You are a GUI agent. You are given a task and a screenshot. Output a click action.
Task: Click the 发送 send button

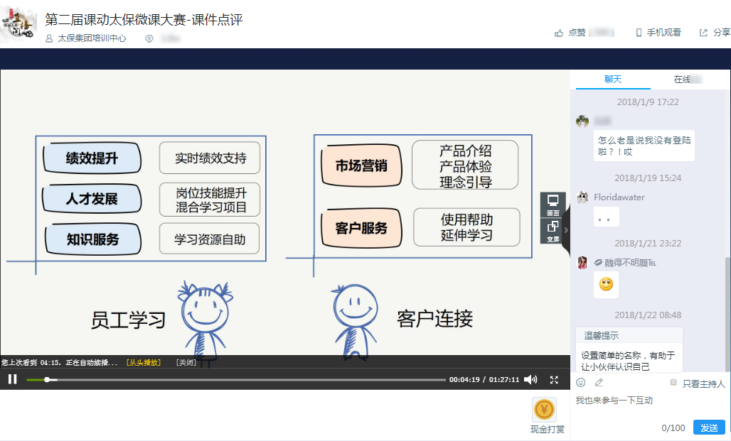click(709, 427)
